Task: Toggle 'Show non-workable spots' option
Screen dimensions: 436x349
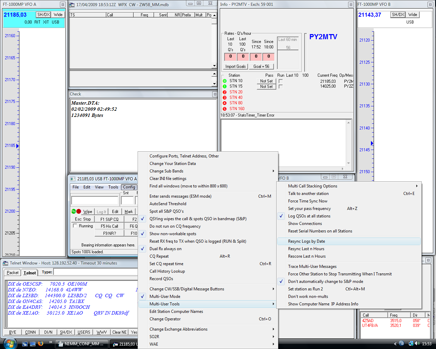Action: pyautogui.click(x=208, y=234)
